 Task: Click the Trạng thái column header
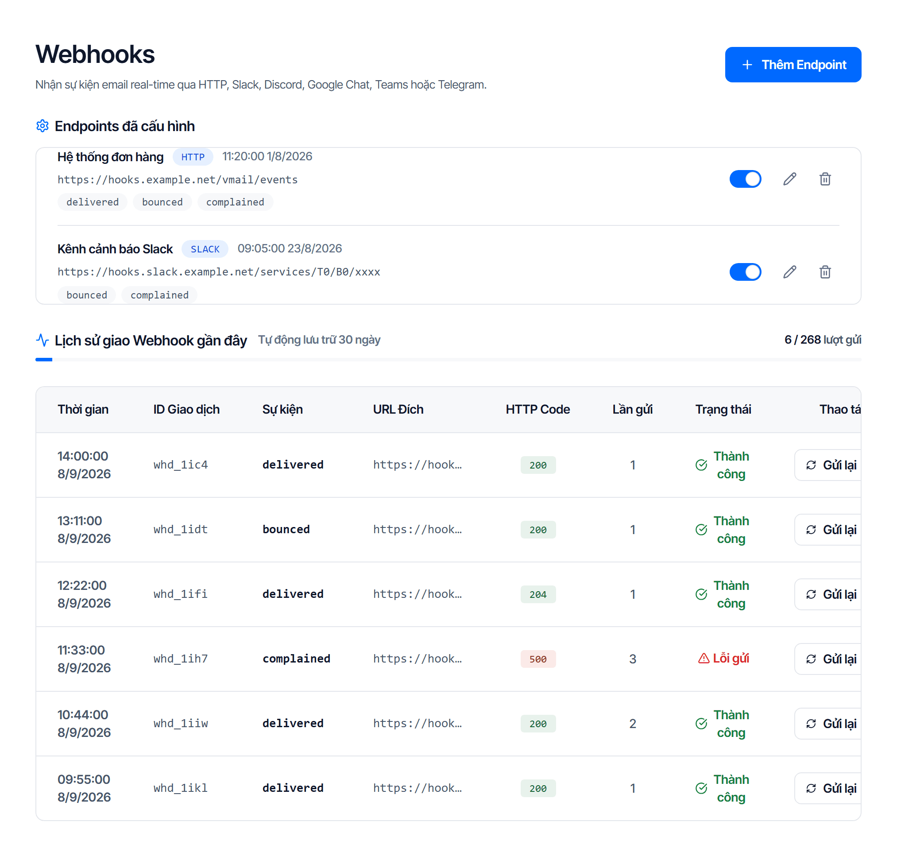coord(723,409)
